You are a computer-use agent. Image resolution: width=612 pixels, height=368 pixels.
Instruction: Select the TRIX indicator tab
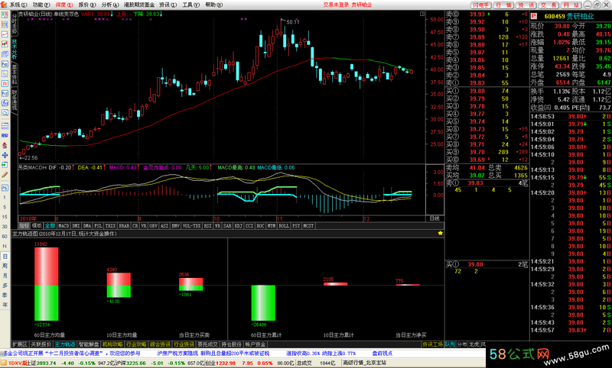[111, 226]
